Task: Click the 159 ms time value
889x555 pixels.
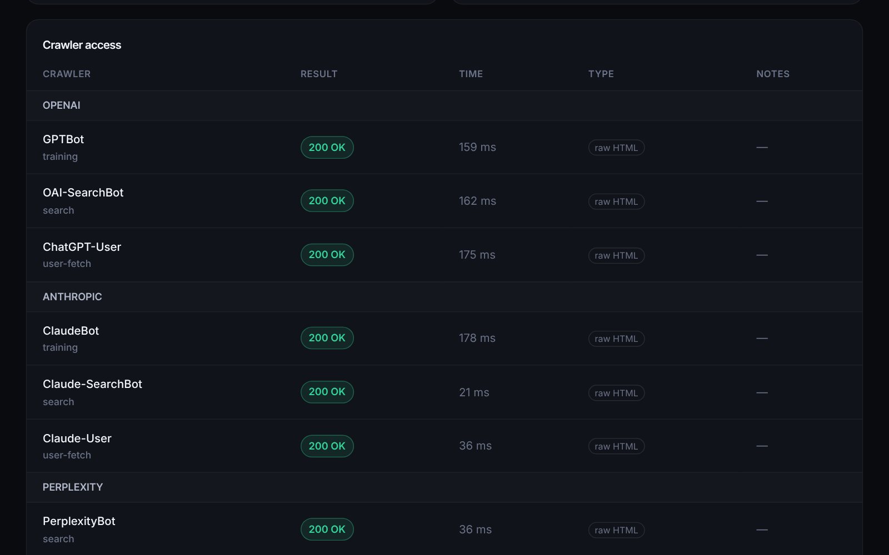Action: (477, 147)
